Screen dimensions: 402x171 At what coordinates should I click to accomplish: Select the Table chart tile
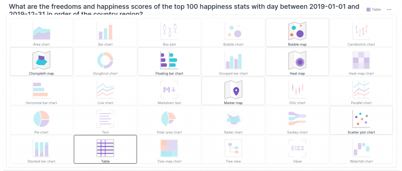(105, 149)
